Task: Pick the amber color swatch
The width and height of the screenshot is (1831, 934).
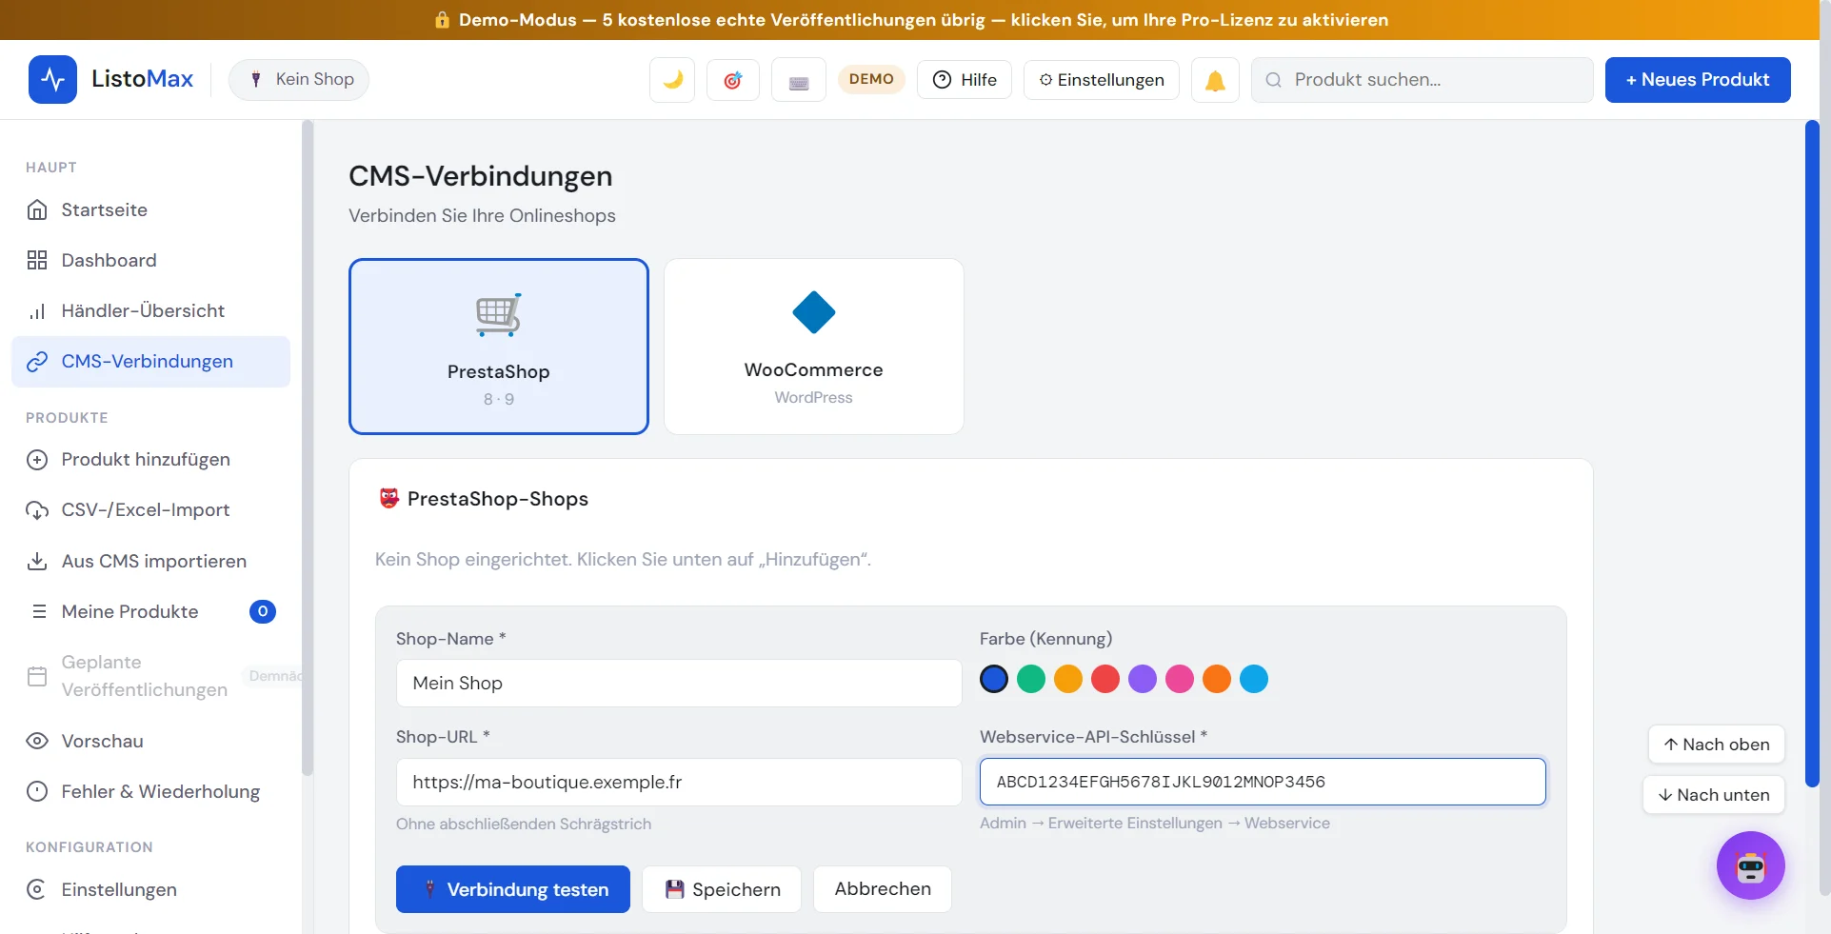Action: click(1068, 679)
